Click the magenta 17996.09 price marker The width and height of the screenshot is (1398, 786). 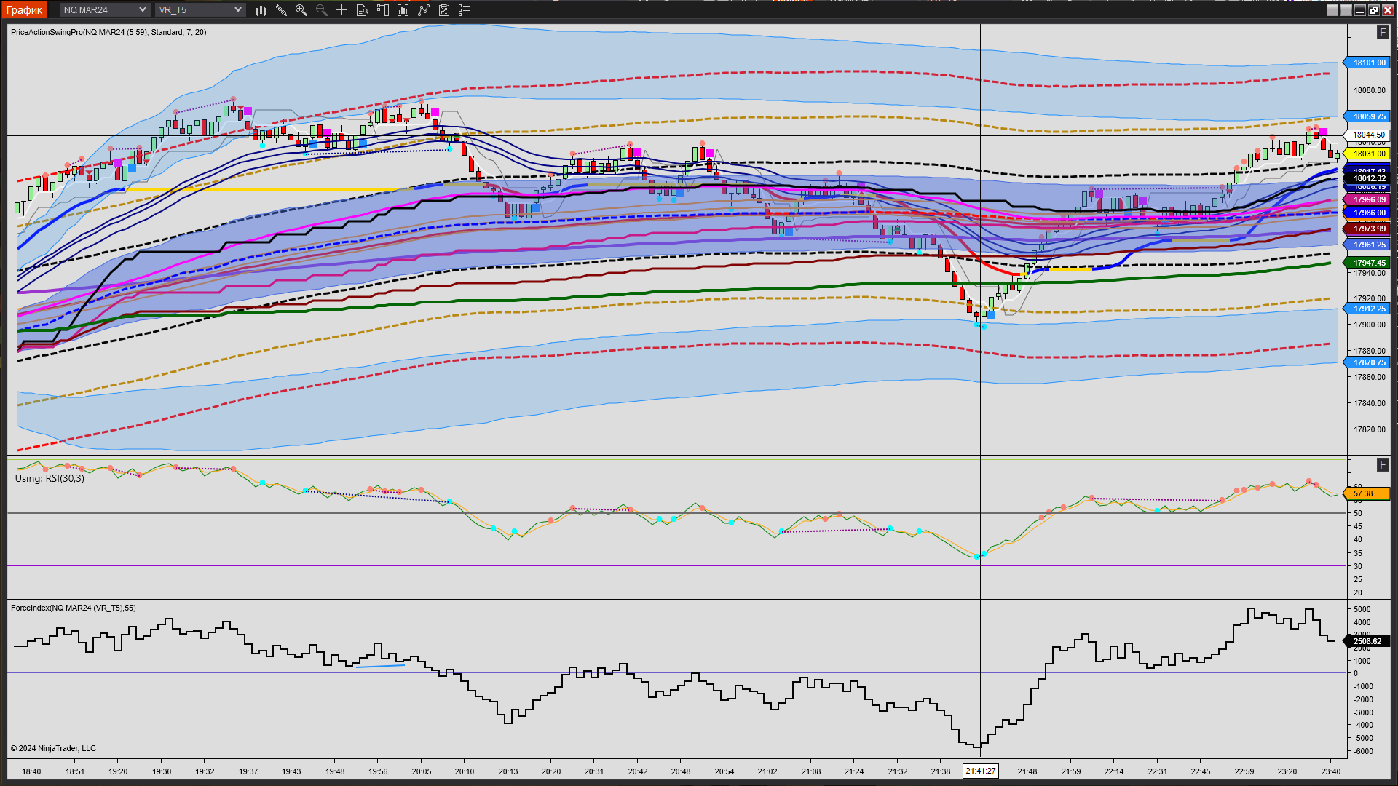(x=1367, y=200)
